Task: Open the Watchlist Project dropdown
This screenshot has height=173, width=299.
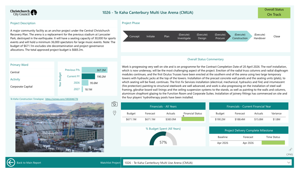Action: coord(207,163)
